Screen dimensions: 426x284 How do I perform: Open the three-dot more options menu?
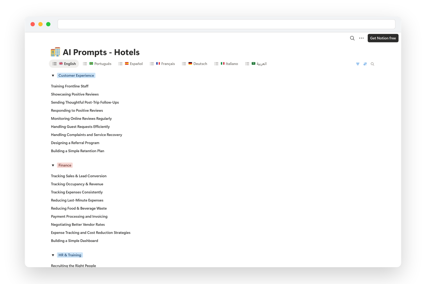point(361,38)
